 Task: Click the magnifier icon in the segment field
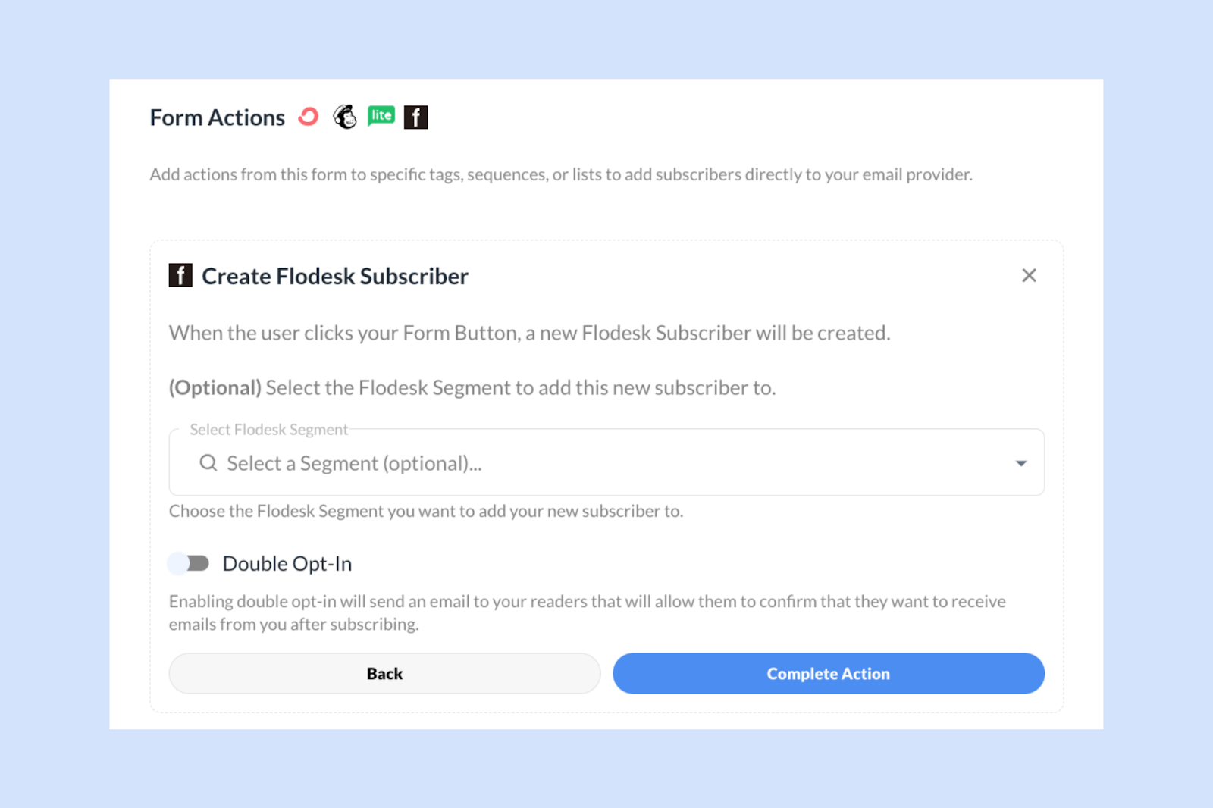click(208, 462)
